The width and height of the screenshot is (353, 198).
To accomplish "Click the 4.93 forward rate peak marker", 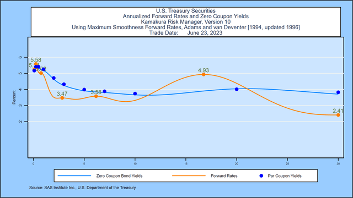I will (204, 74).
